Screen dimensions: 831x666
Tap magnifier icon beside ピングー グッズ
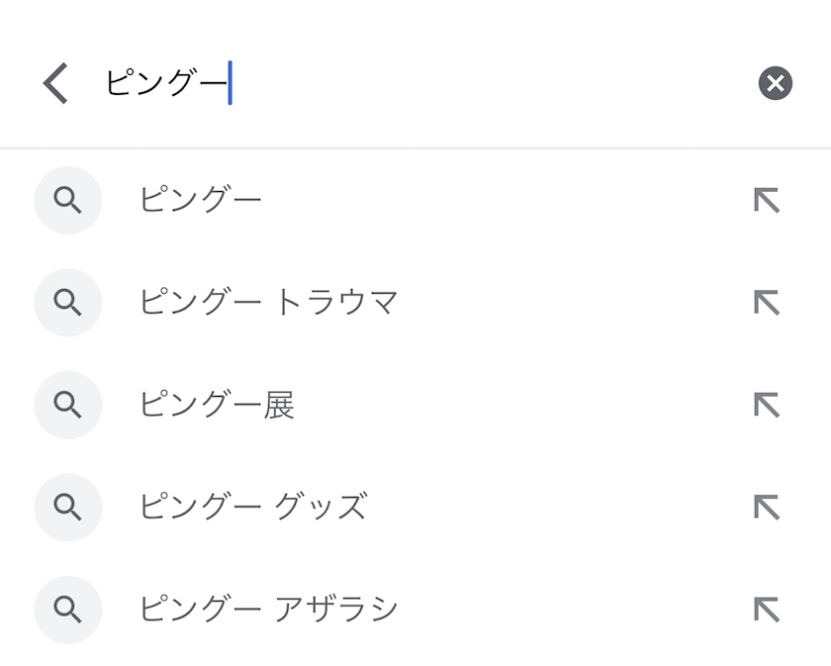(68, 508)
